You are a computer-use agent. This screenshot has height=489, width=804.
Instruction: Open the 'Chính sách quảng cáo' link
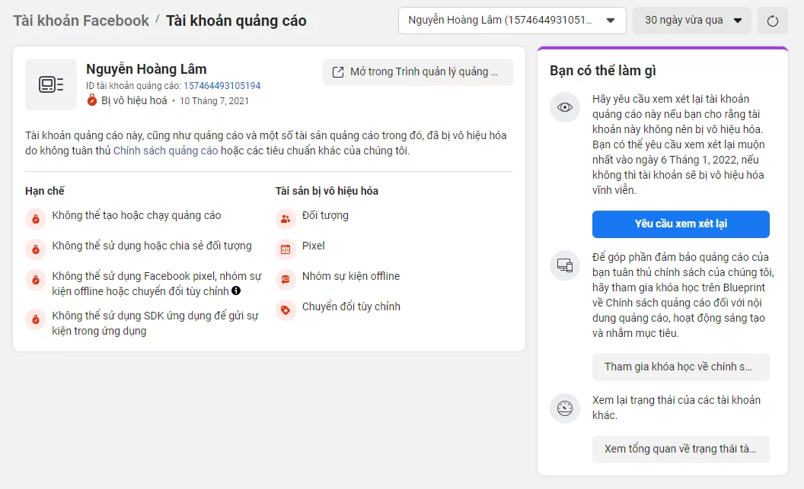(x=165, y=151)
